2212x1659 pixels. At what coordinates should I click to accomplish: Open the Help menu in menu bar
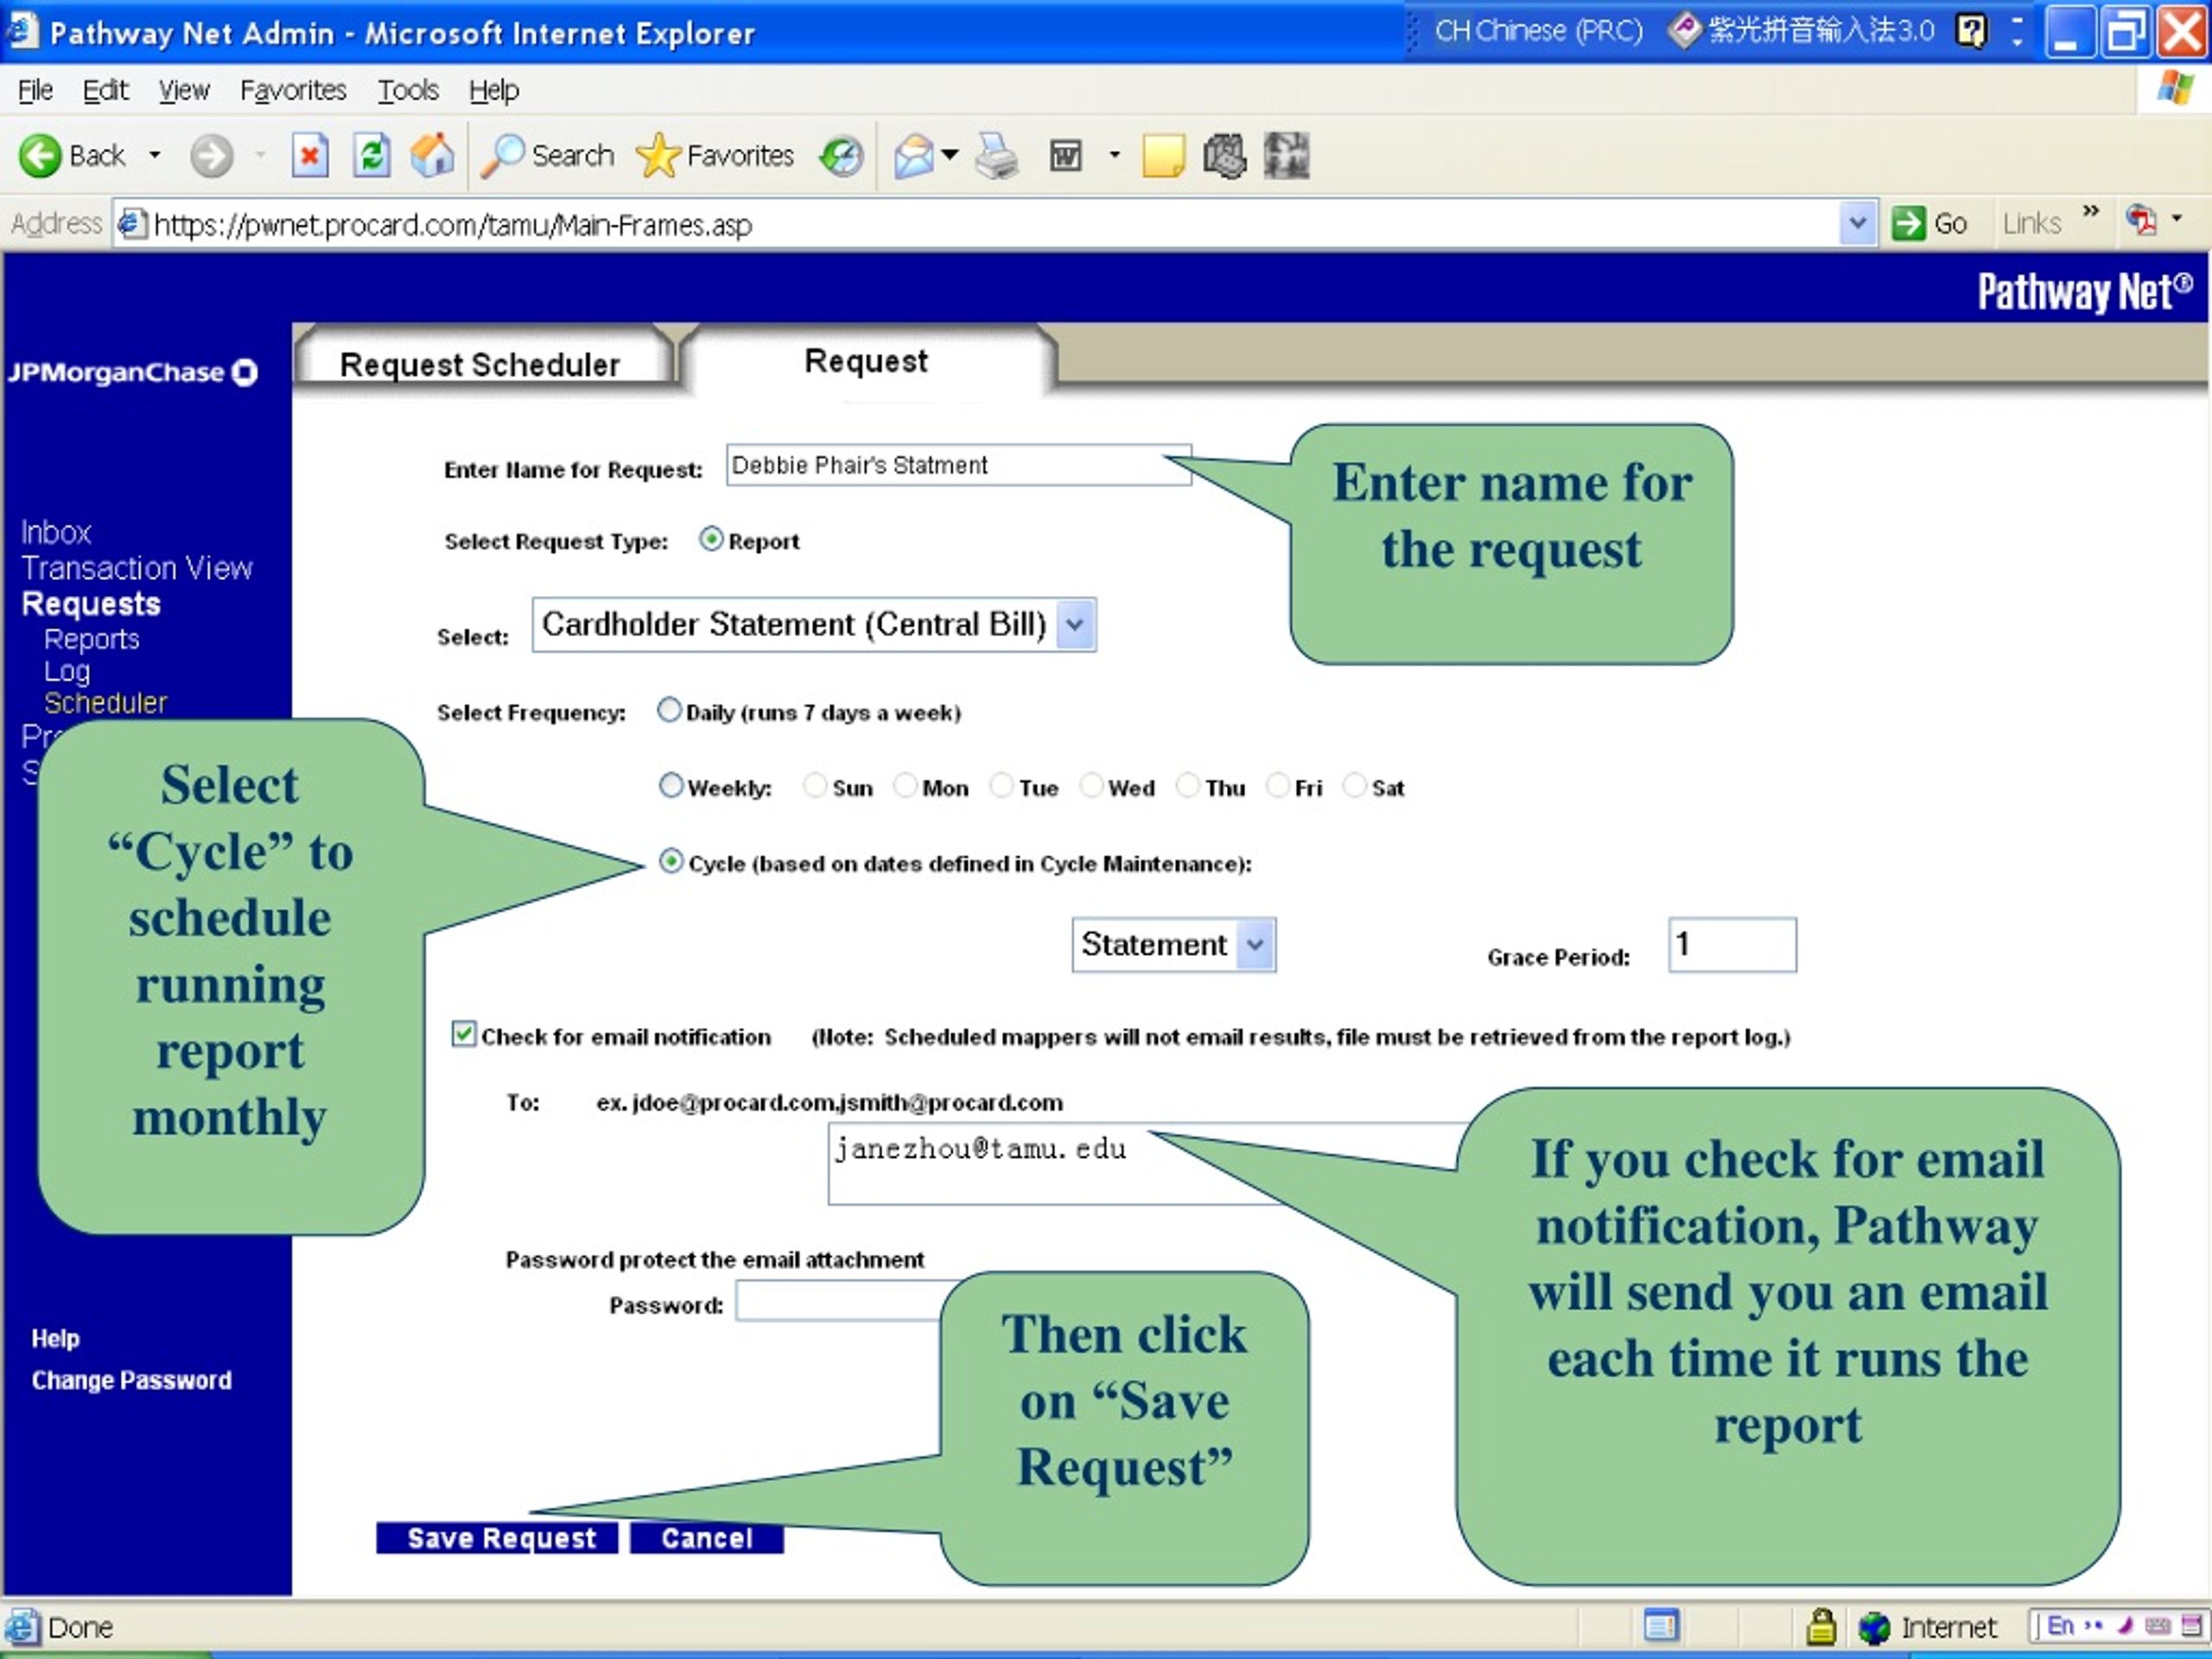pyautogui.click(x=494, y=90)
